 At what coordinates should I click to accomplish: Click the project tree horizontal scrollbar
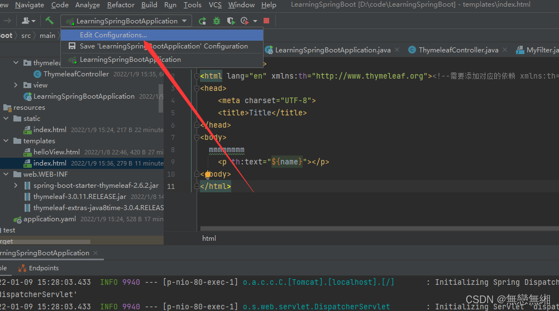(45, 242)
